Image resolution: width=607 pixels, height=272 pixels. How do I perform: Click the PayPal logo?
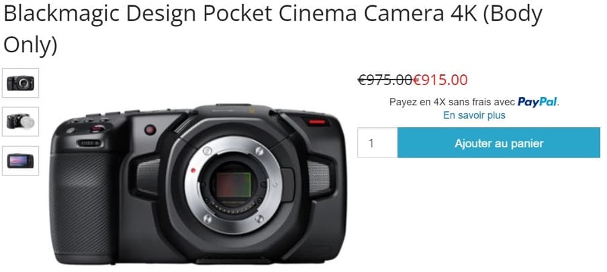(537, 102)
